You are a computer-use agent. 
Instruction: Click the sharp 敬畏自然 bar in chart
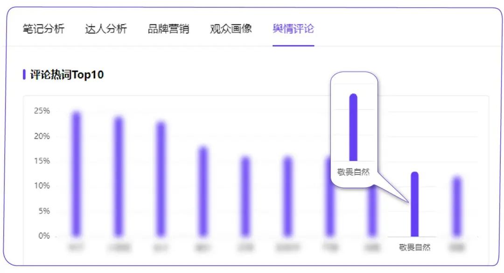coord(414,204)
